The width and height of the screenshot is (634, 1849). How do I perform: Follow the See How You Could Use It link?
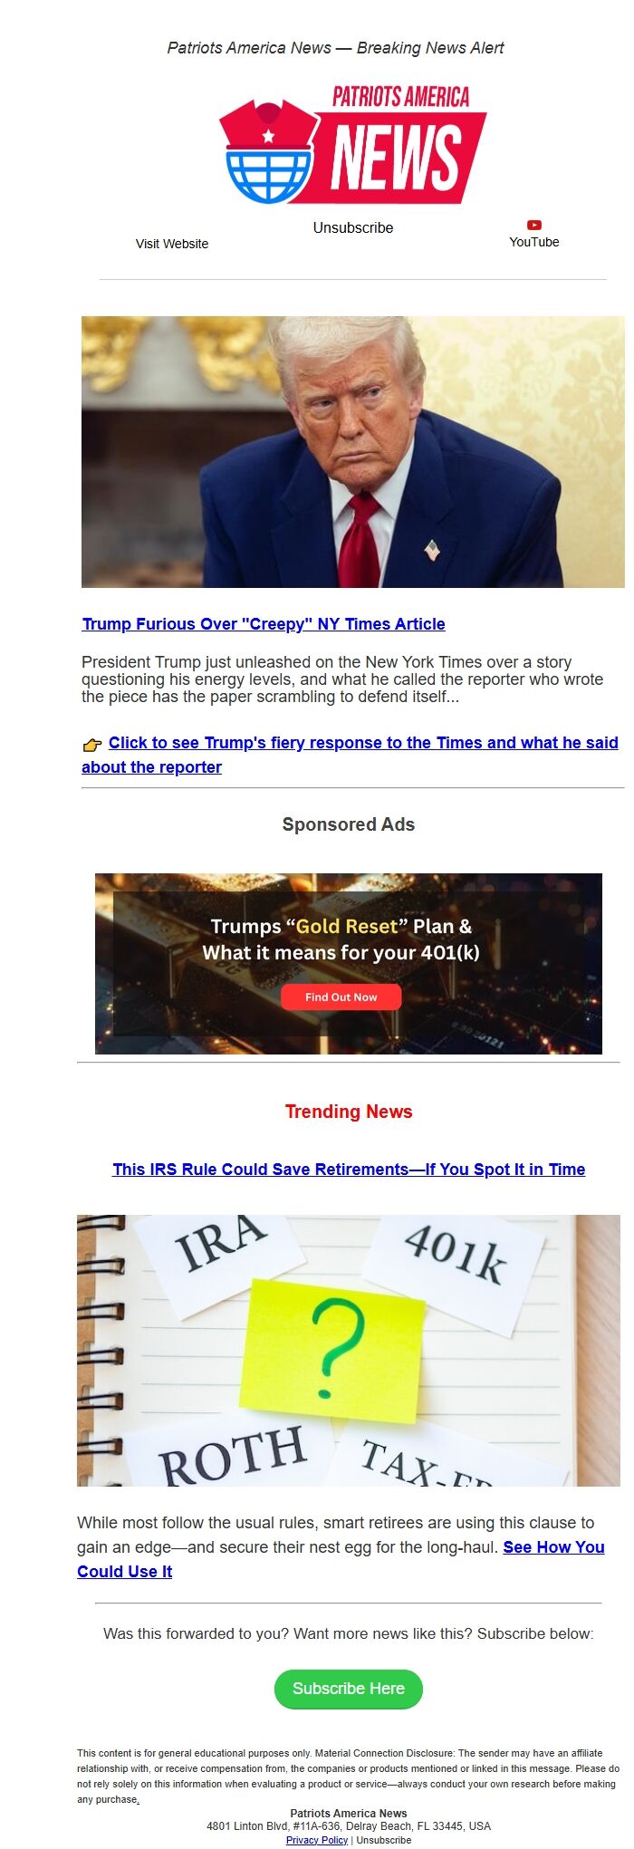click(x=341, y=1559)
